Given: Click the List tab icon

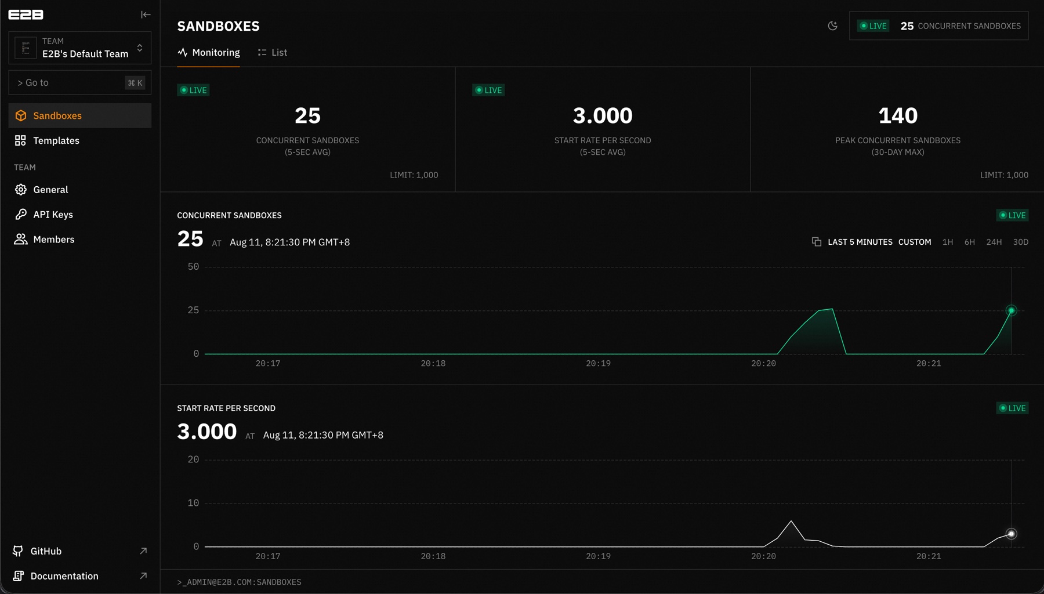Looking at the screenshot, I should (262, 52).
